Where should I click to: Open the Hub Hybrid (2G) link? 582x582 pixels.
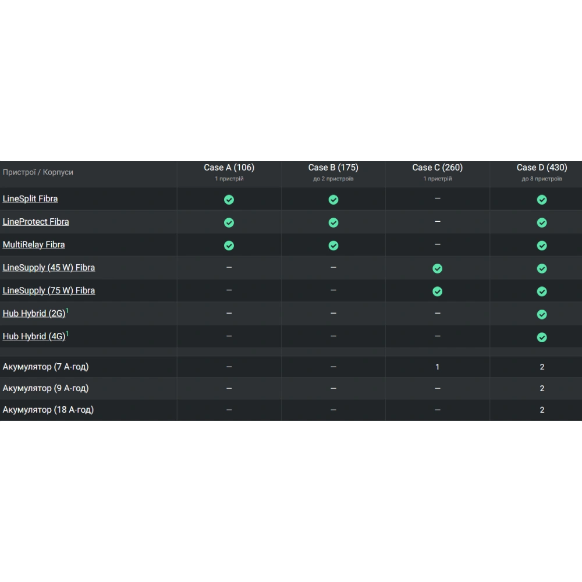pyautogui.click(x=34, y=314)
